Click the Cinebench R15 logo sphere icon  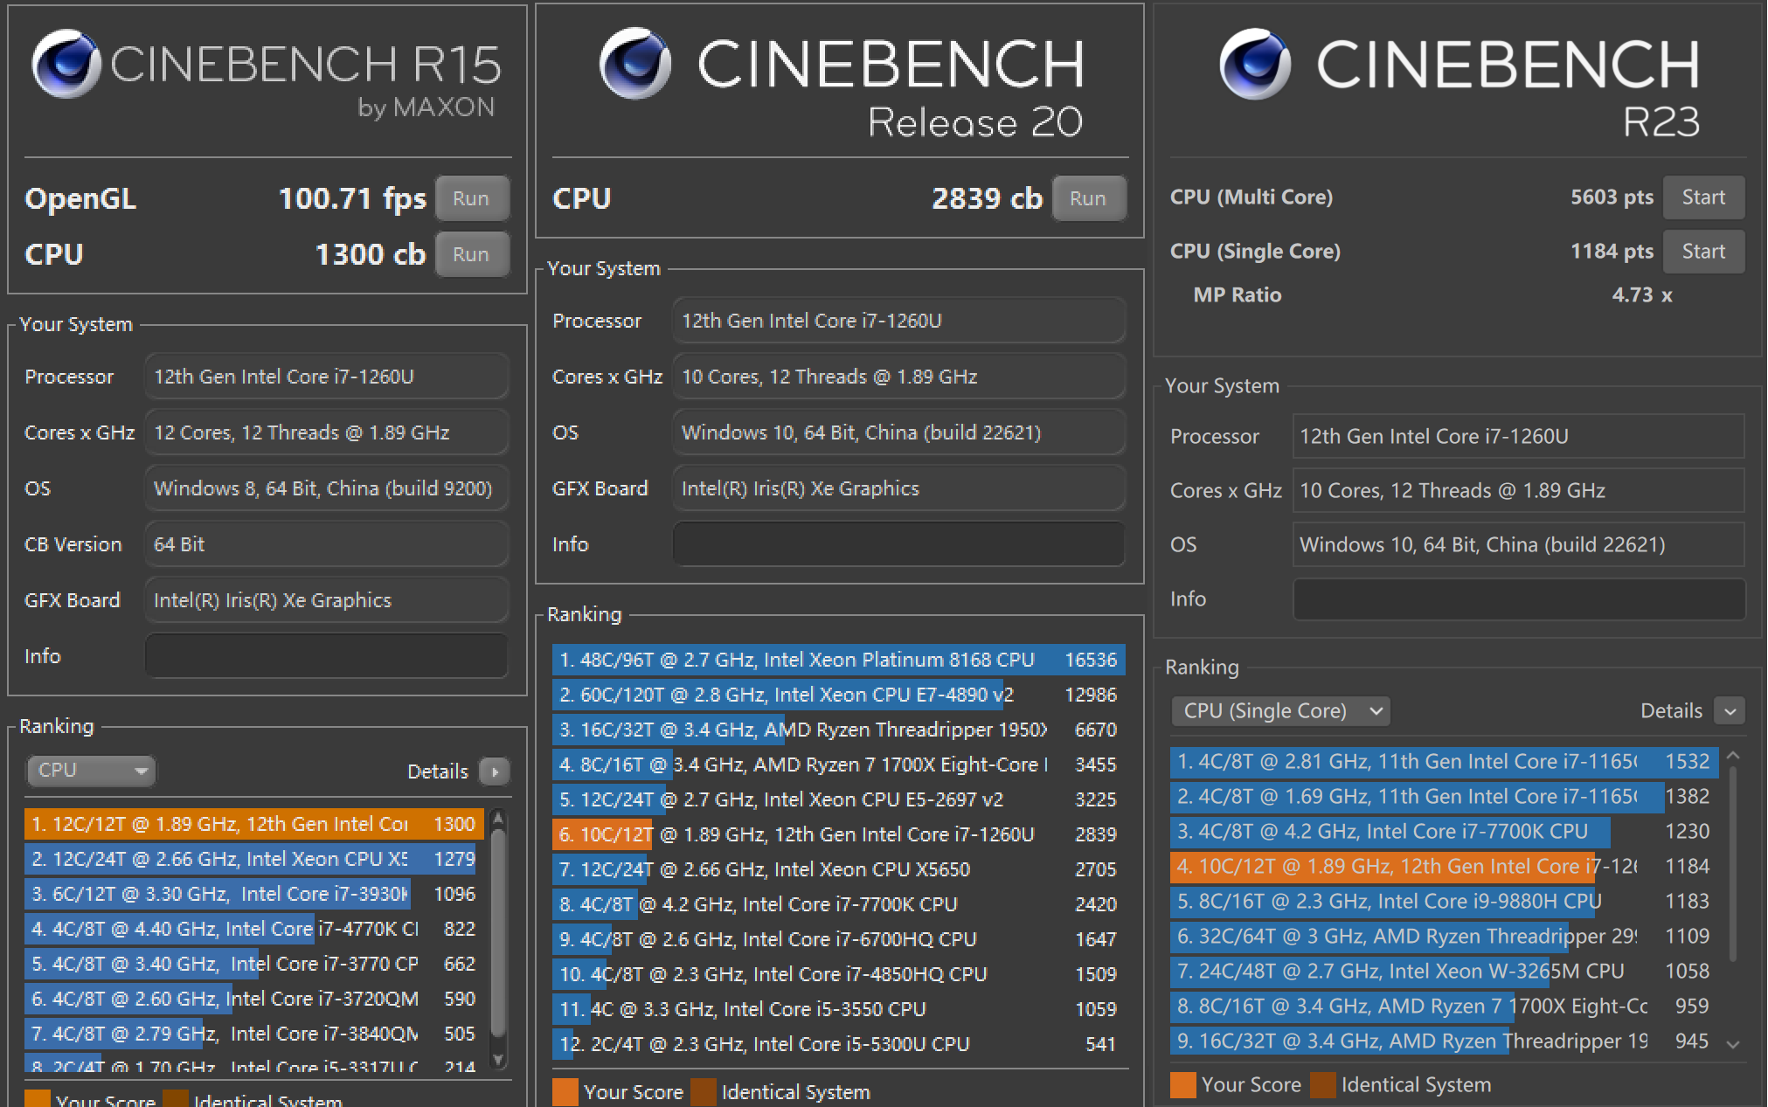pyautogui.click(x=66, y=64)
